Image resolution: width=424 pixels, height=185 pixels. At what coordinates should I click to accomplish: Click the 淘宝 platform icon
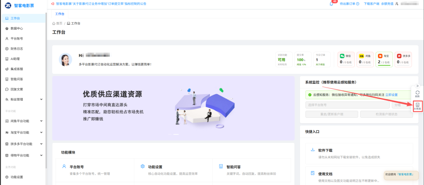pyautogui.click(x=380, y=56)
